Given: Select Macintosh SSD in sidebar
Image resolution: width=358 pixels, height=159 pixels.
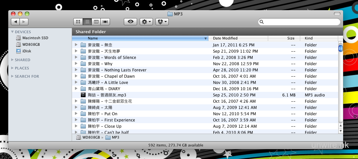Looking at the screenshot, I should (x=35, y=38).
